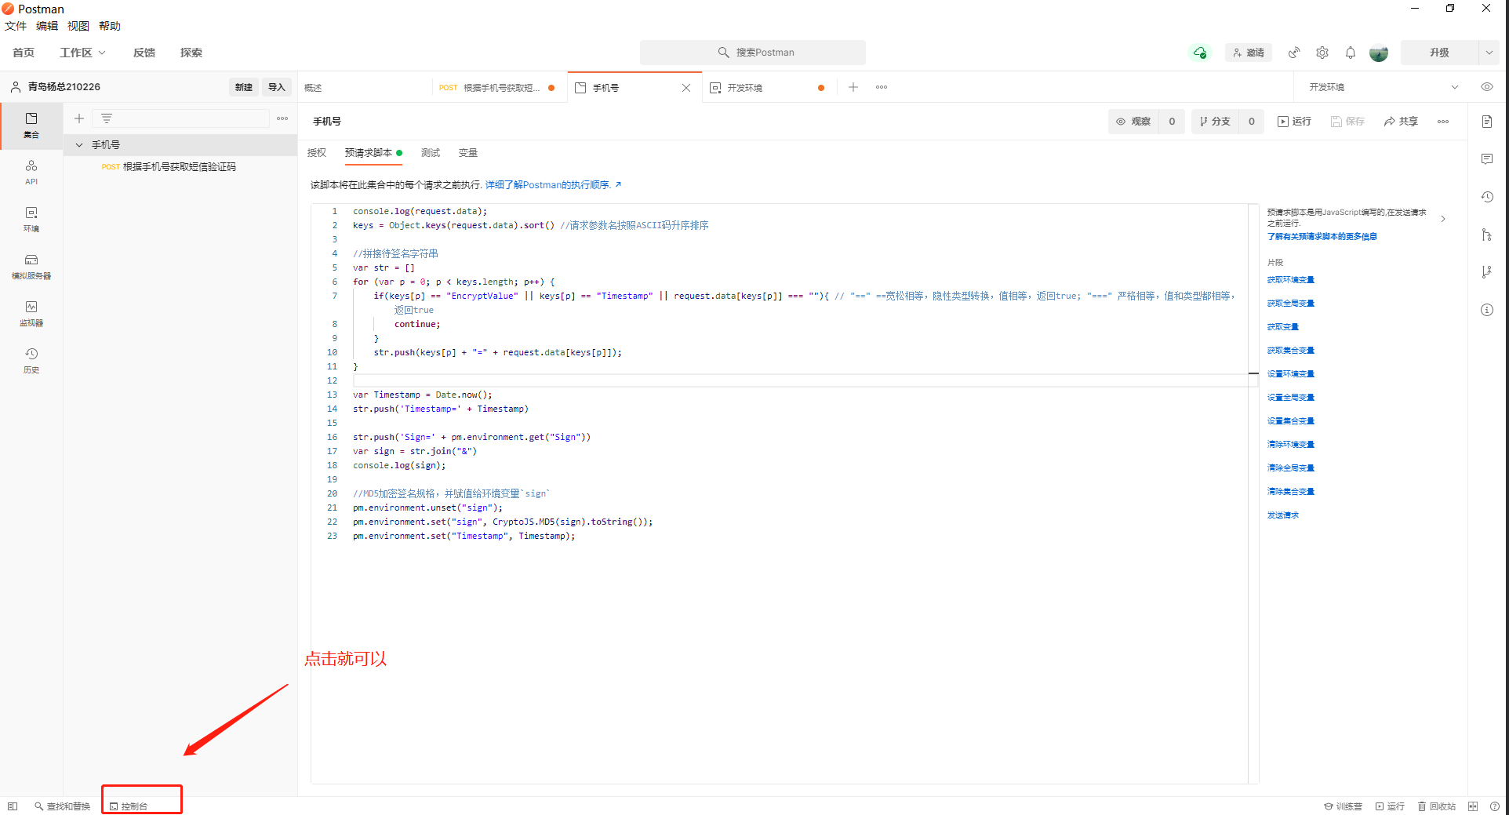Collapse the snippets panel with the chevron
The image size is (1509, 815).
1443,219
